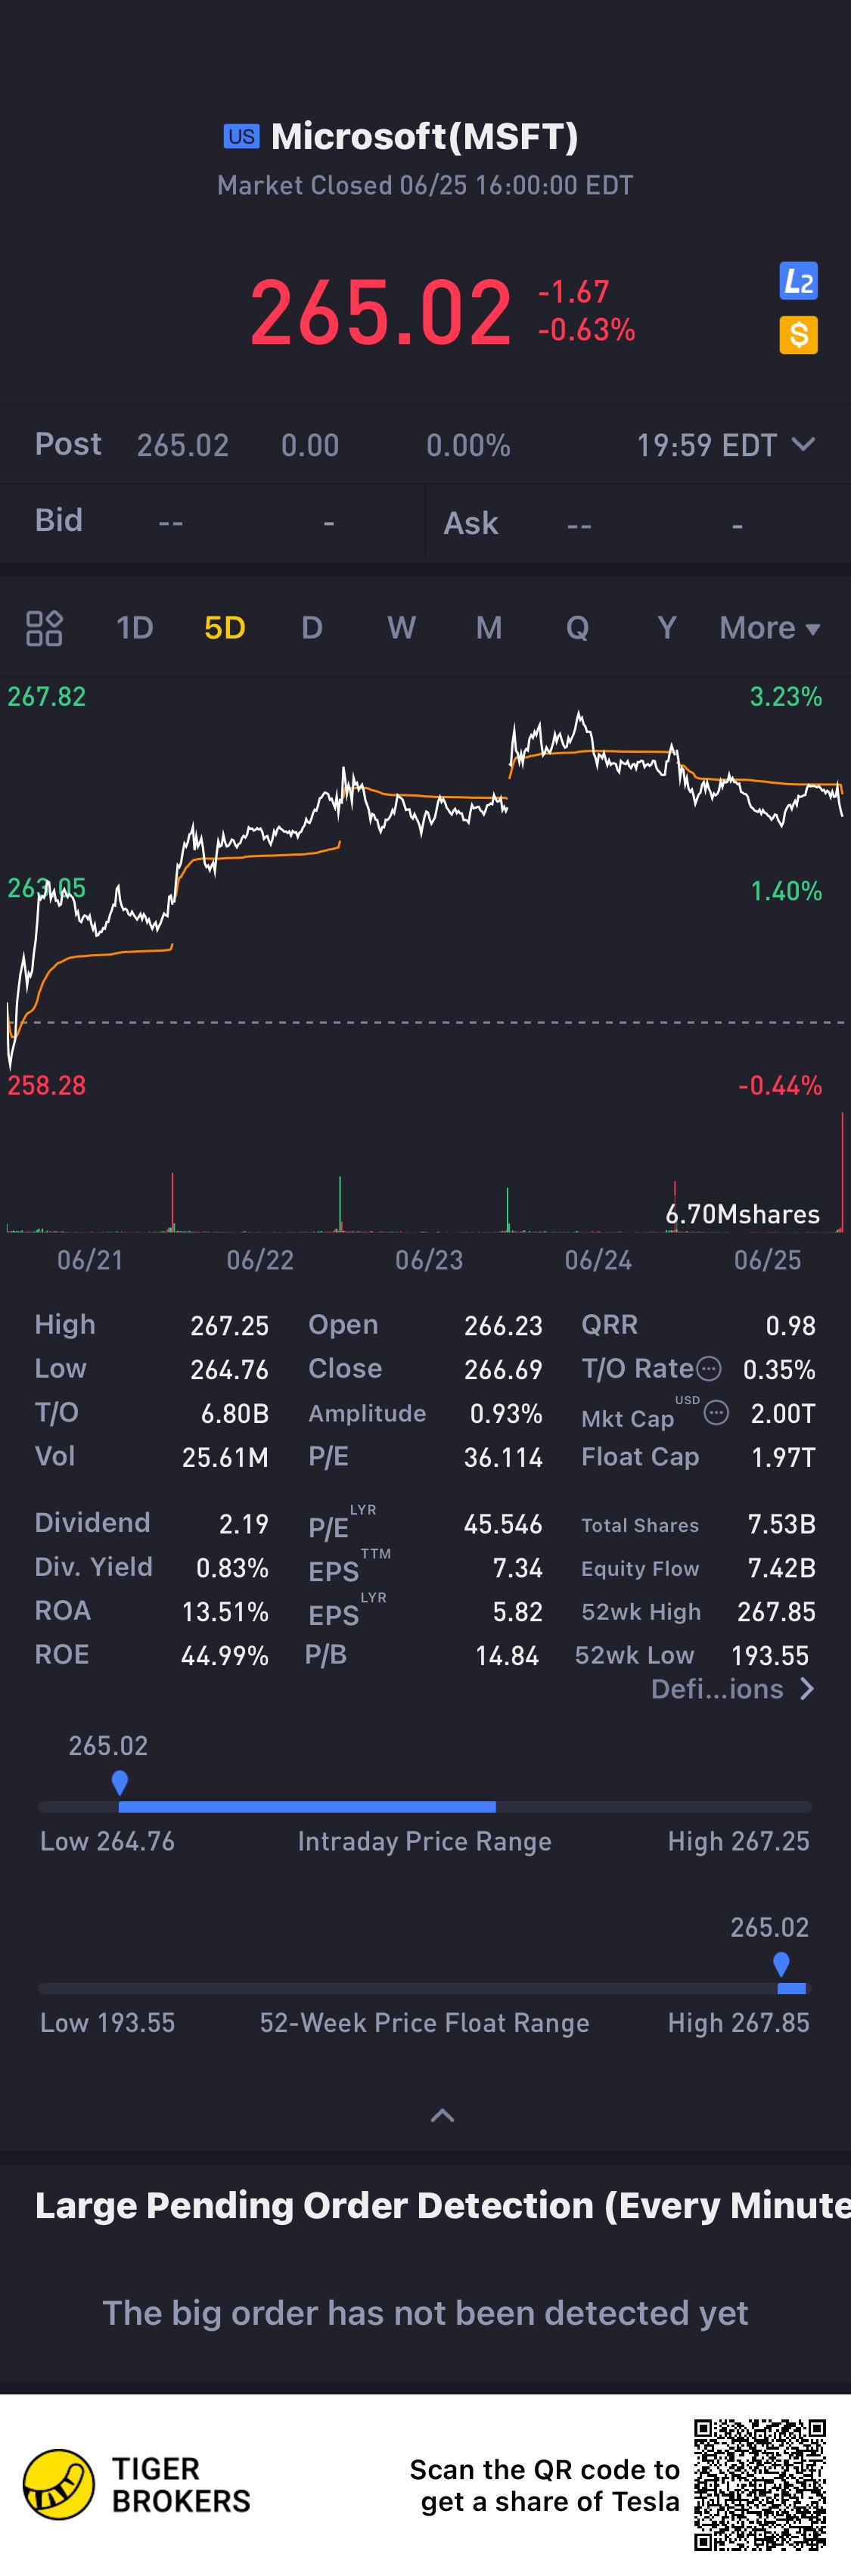Image resolution: width=851 pixels, height=2576 pixels.
Task: Tap the Tesla share QR code
Action: (x=760, y=2484)
